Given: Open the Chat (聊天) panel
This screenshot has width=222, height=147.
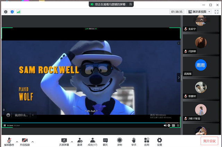Looking at the screenshot, I should 105,141.
